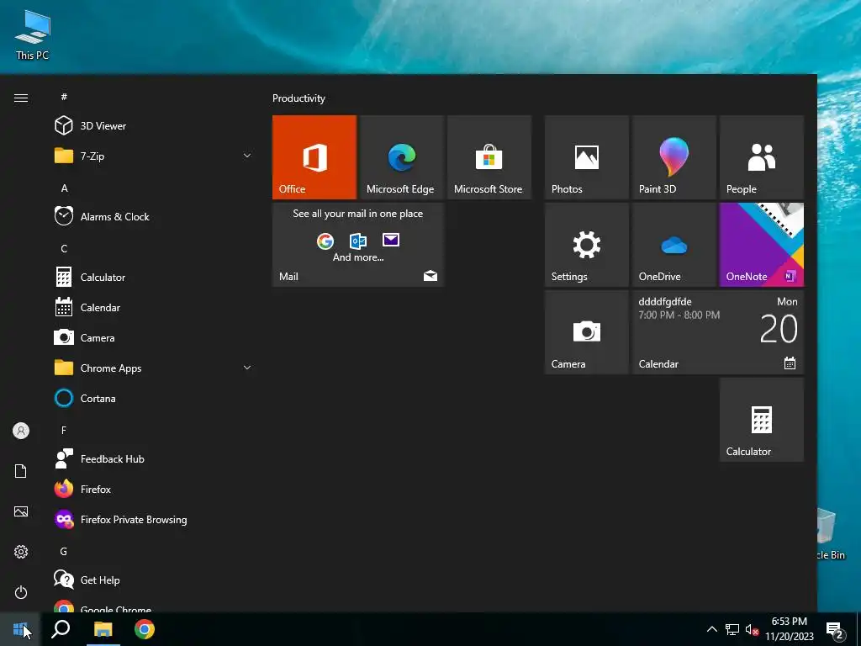The width and height of the screenshot is (861, 646).
Task: Open the Camera tile
Action: click(x=586, y=332)
